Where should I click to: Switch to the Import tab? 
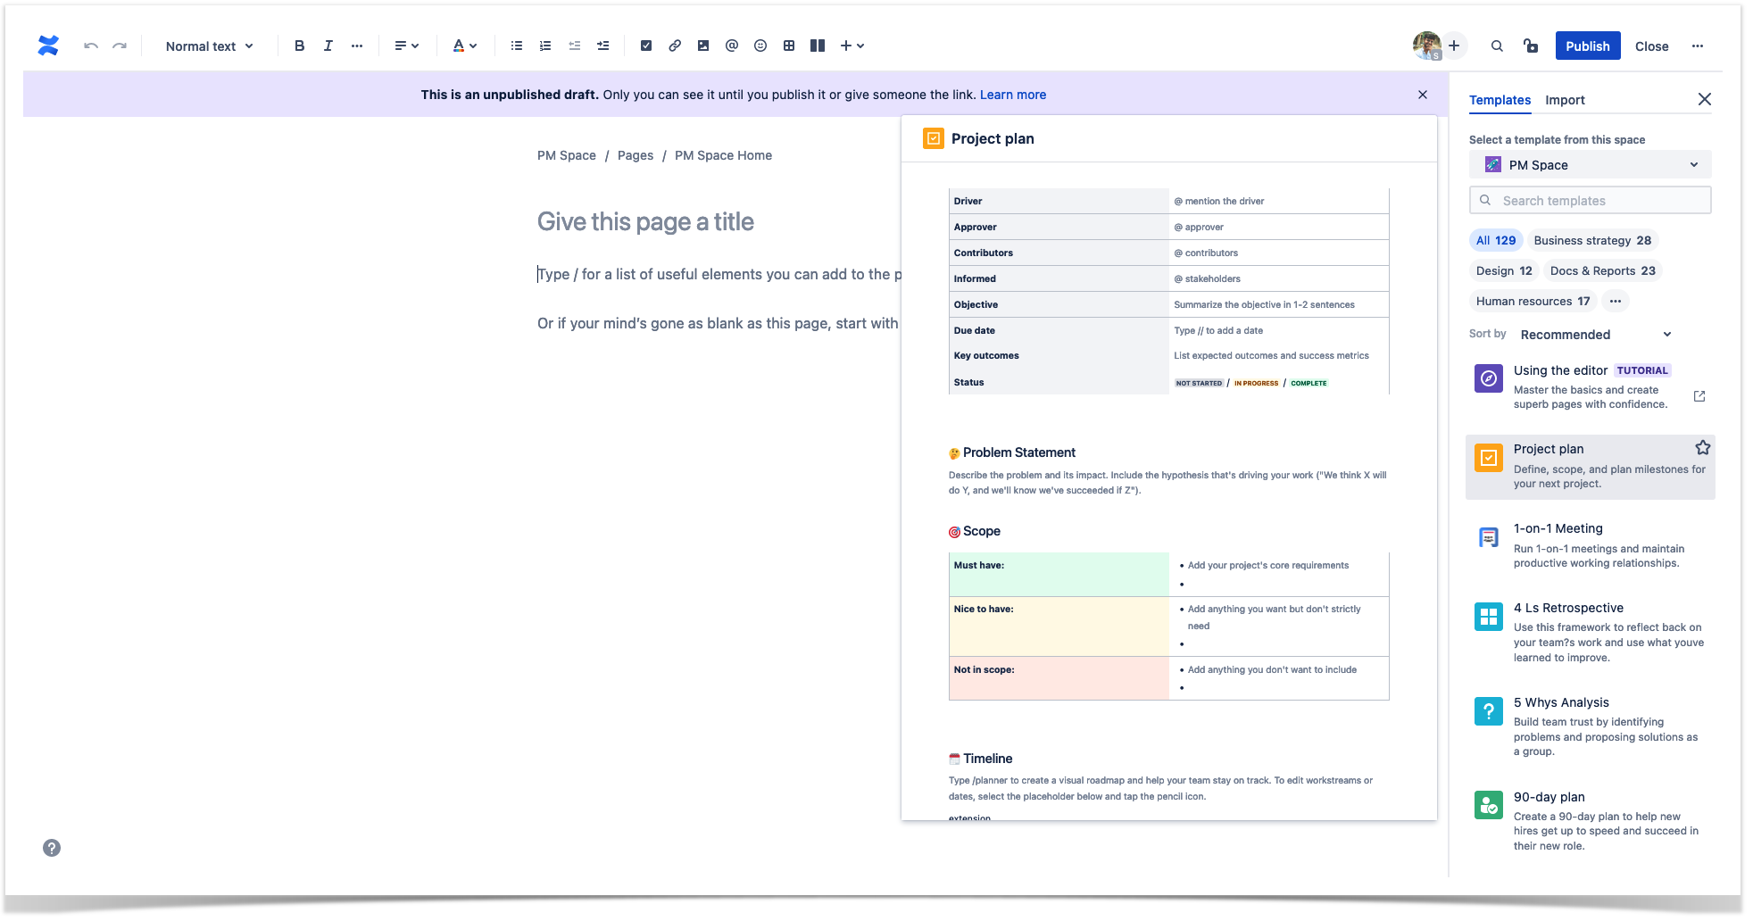1565,100
